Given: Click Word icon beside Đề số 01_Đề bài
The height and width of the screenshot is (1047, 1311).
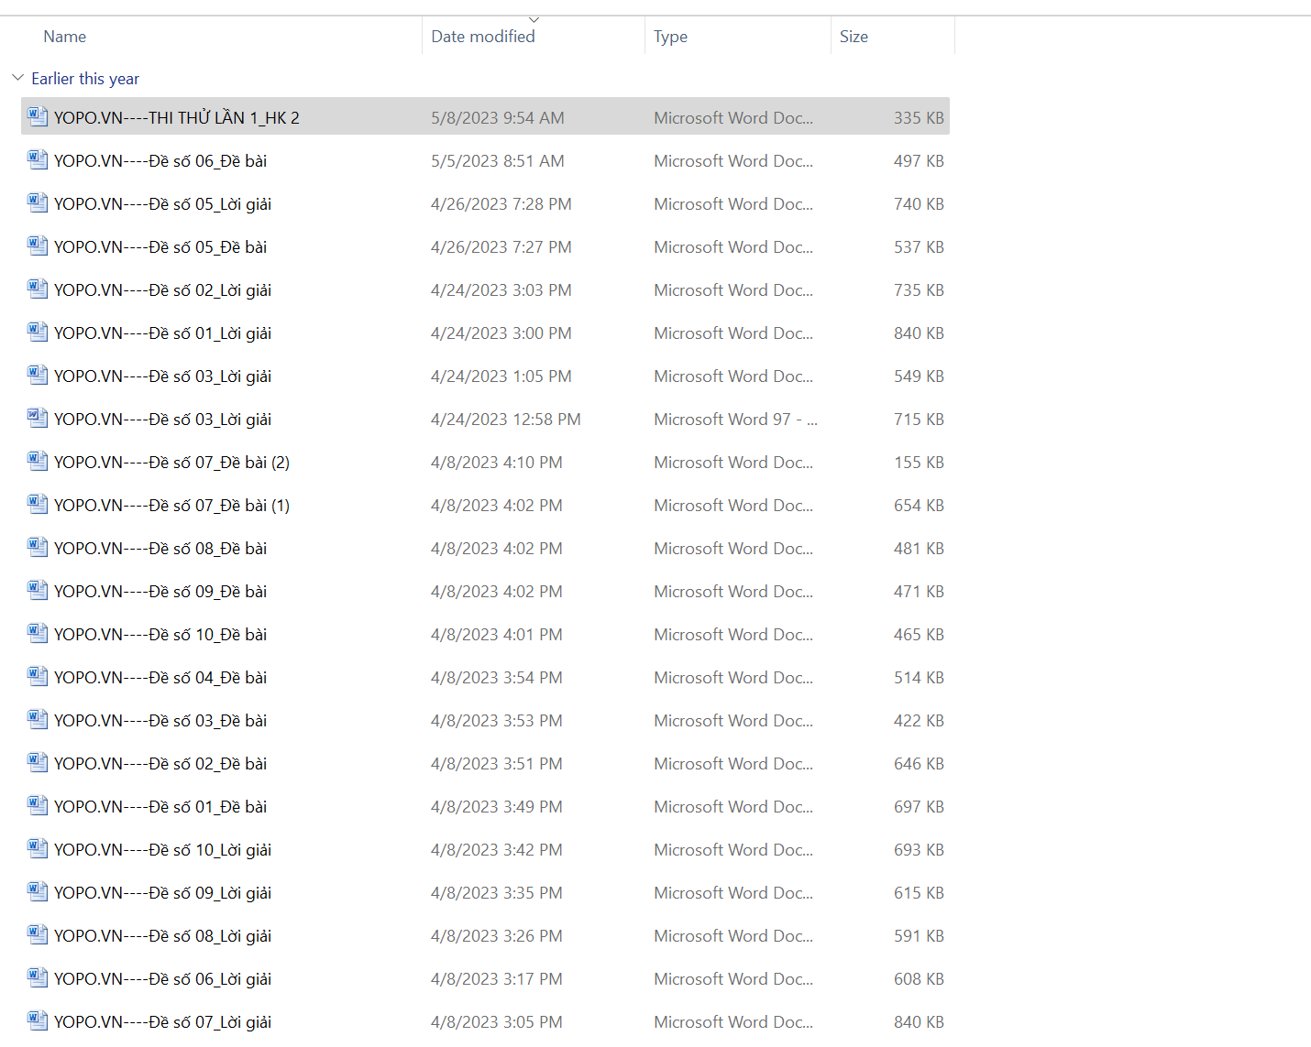Looking at the screenshot, I should [38, 805].
